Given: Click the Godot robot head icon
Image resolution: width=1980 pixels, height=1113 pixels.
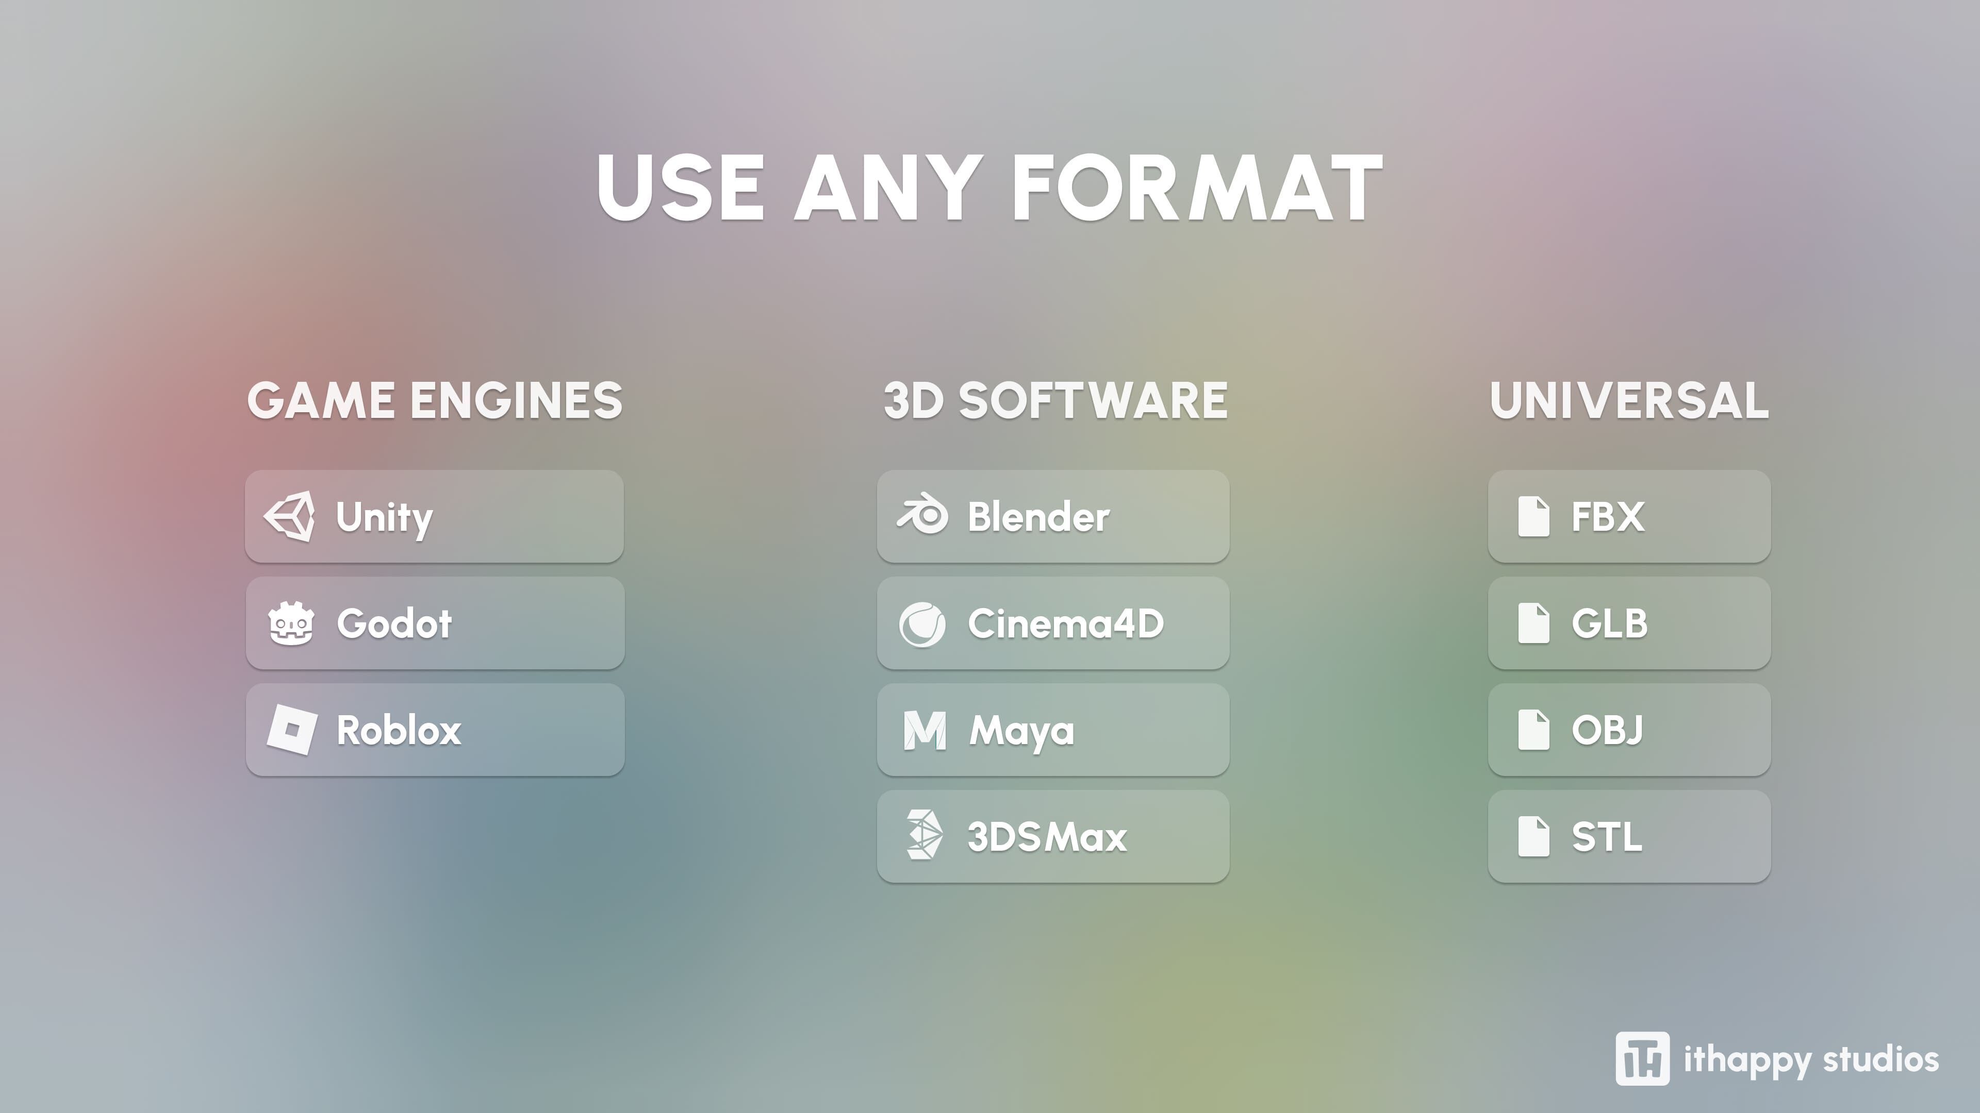Looking at the screenshot, I should [291, 623].
